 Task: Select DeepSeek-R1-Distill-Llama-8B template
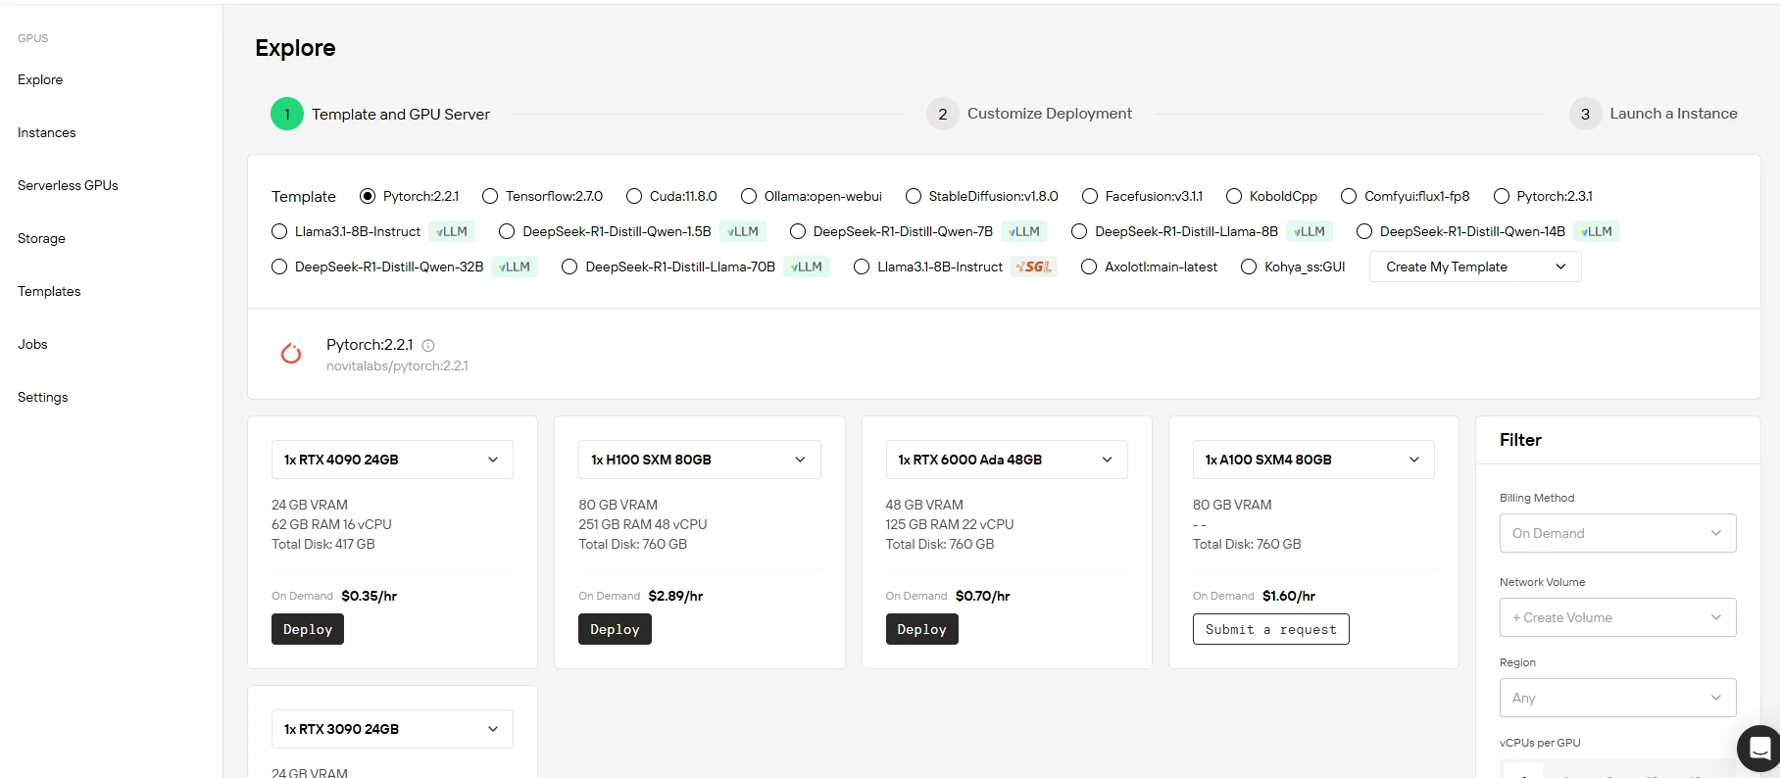click(1079, 231)
